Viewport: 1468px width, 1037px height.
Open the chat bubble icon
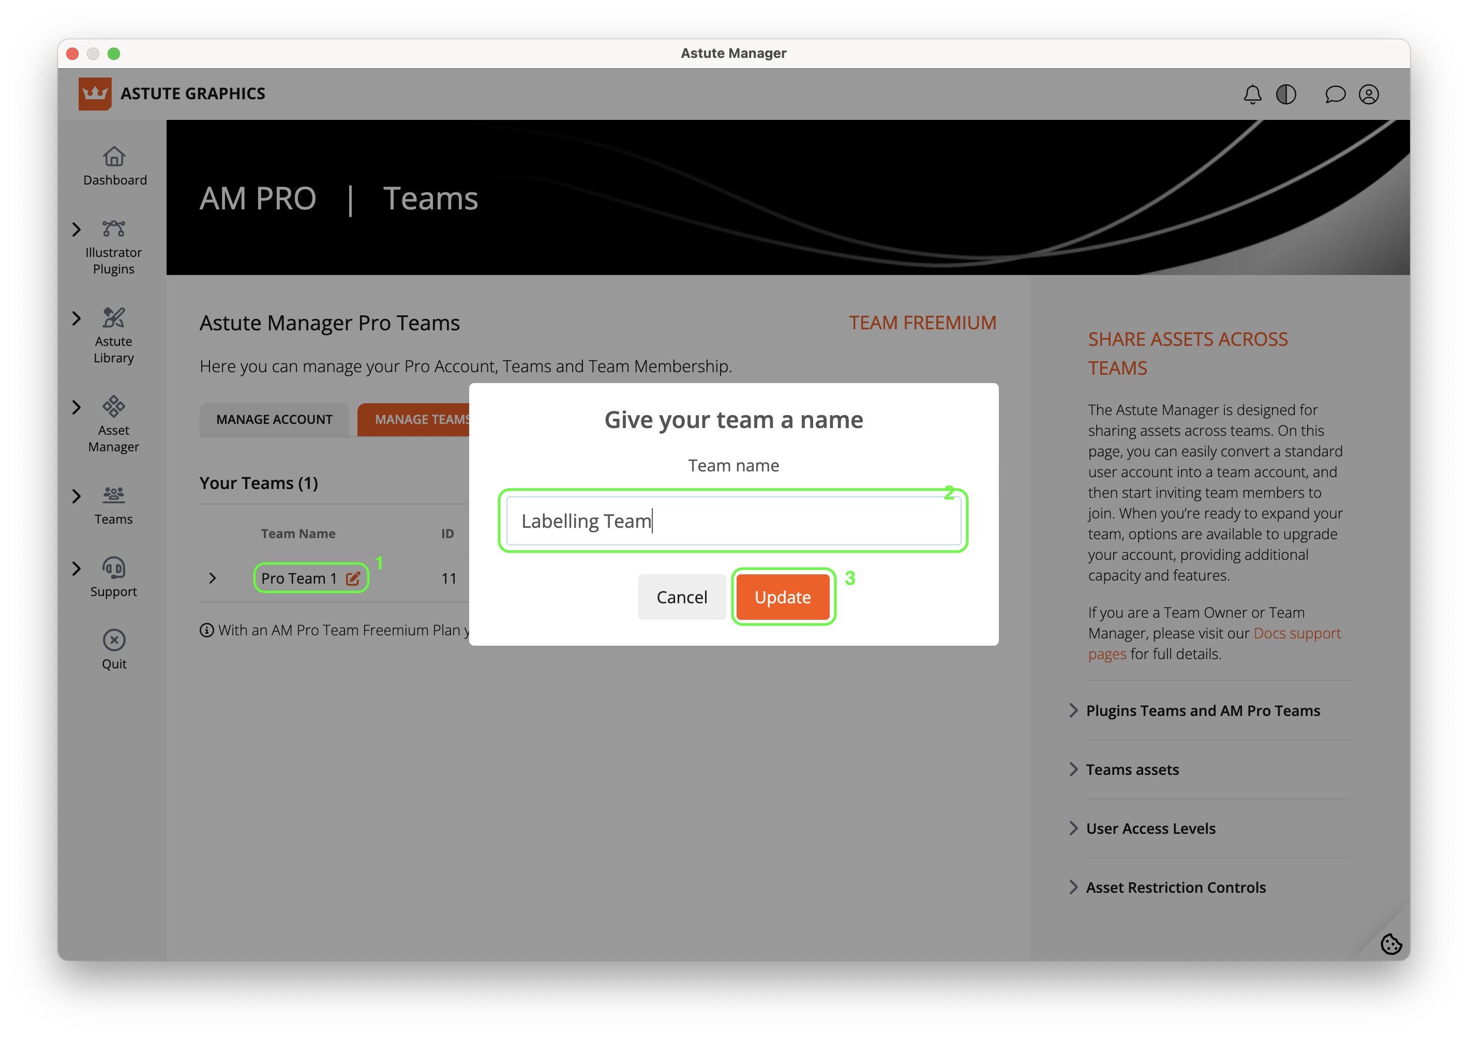(1335, 95)
